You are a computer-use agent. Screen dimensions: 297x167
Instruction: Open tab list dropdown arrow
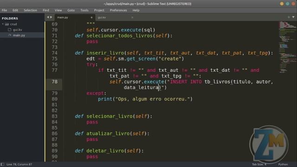293,17
